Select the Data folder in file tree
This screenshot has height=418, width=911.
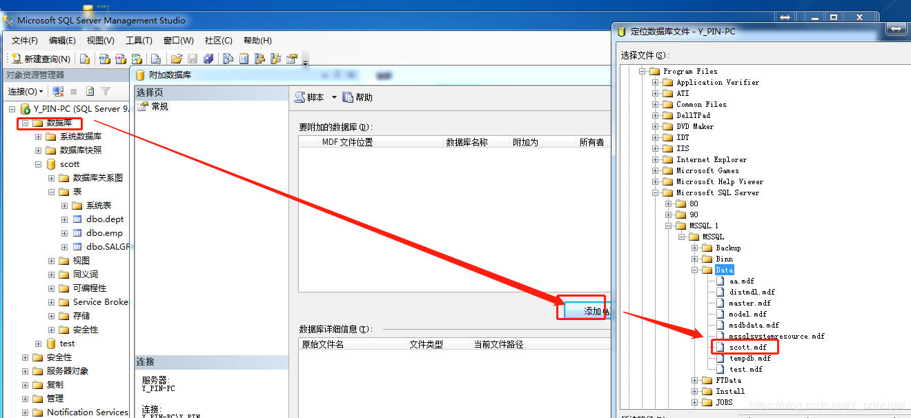[x=724, y=270]
